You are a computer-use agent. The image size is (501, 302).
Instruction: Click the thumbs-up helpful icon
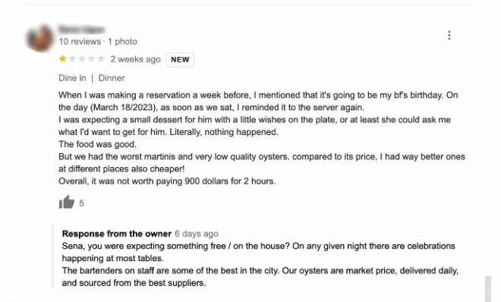click(x=67, y=202)
